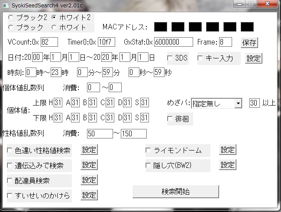Open 設定 for 配達員検索
Viewport: 281px width, 212px height.
coord(89,180)
